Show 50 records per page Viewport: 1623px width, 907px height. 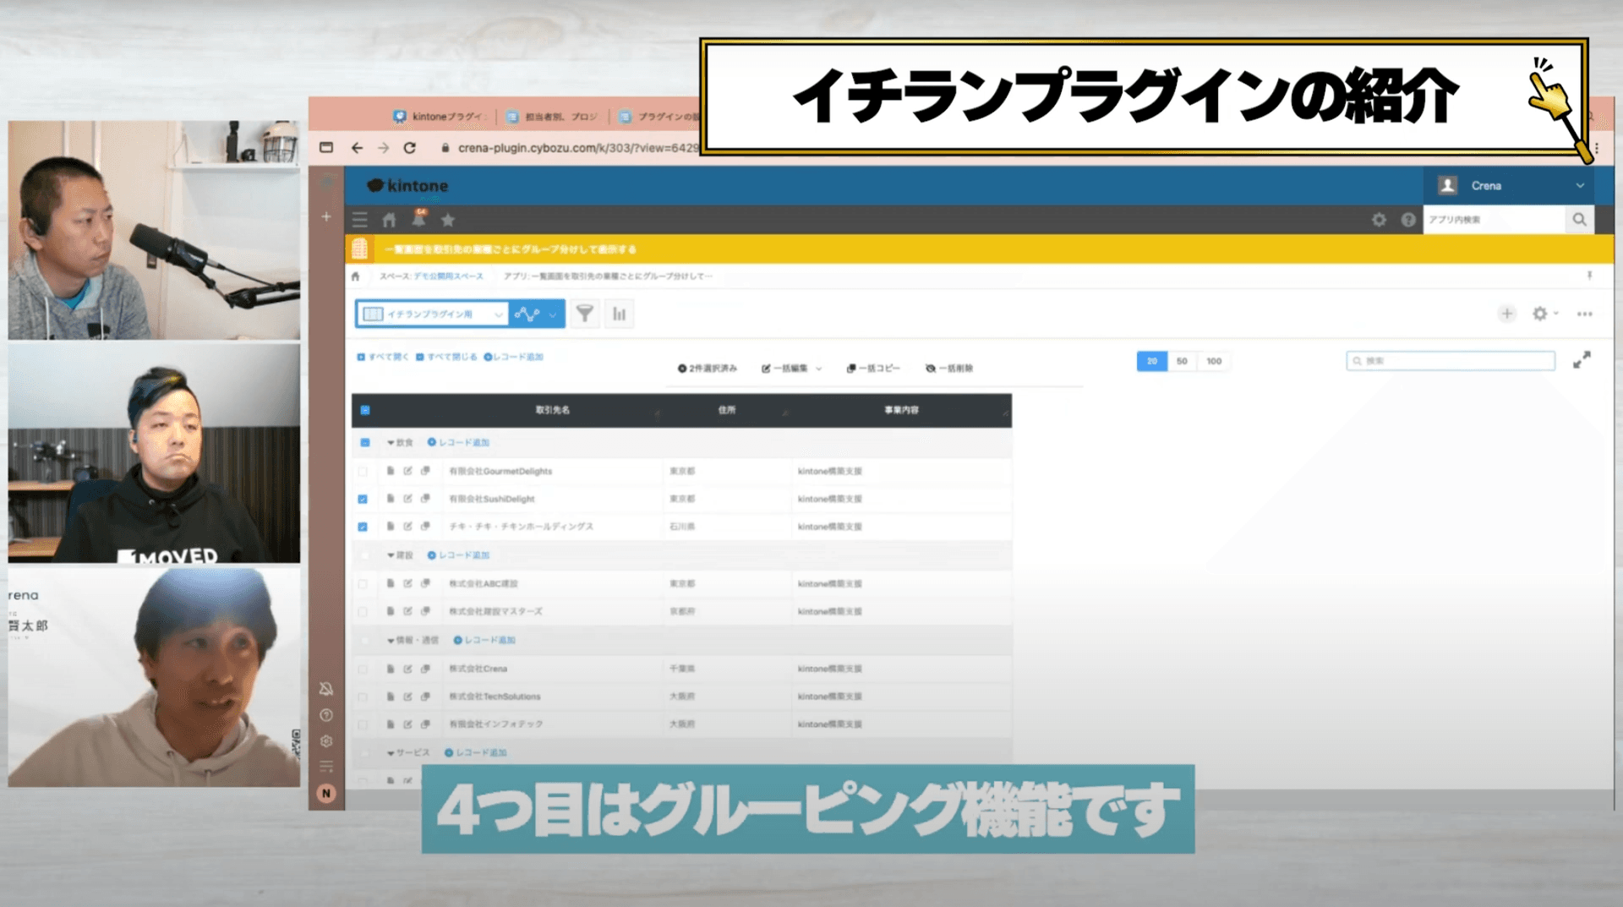(x=1182, y=361)
